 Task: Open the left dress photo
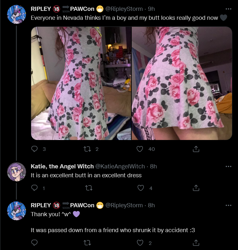point(81,83)
